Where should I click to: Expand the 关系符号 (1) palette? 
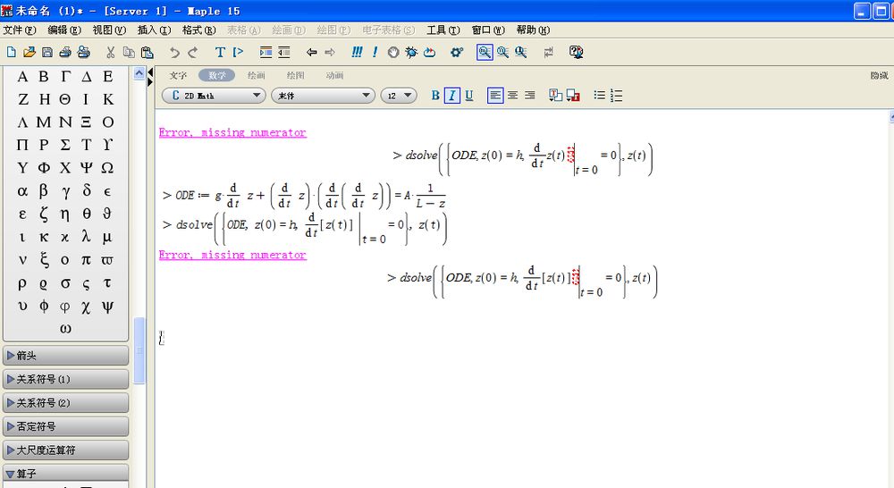pyautogui.click(x=65, y=379)
